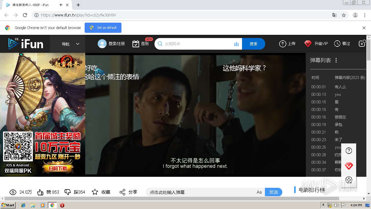Click the blue bars icon in search box
Viewport: 371px width, 209px height.
236,44
